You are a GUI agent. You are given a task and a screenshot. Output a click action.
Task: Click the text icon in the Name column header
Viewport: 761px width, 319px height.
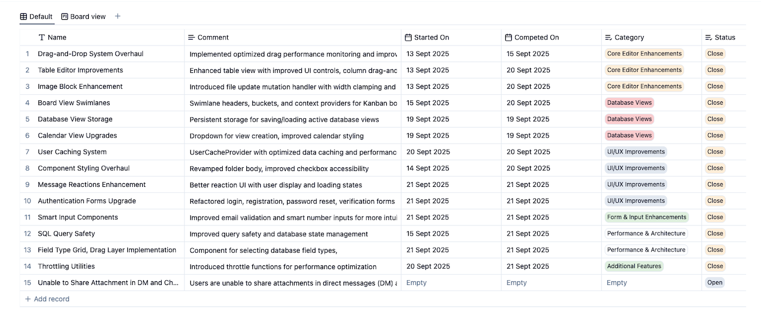click(42, 37)
